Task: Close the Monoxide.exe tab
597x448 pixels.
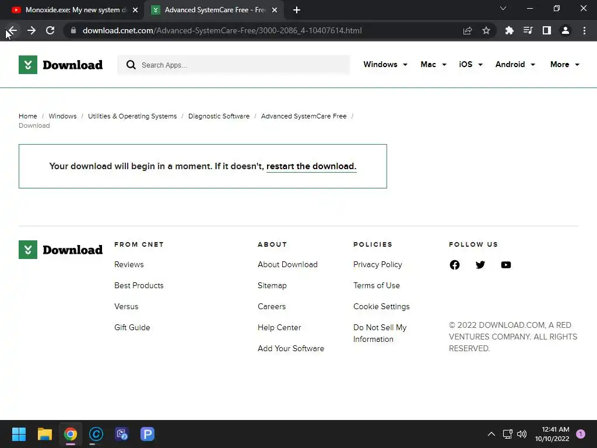Action: tap(135, 10)
